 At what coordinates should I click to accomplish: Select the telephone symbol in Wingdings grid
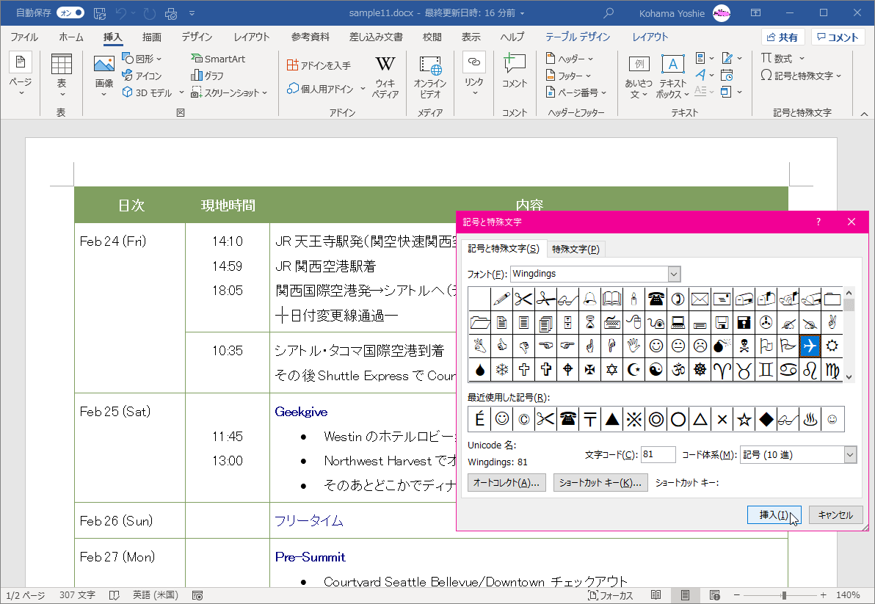click(656, 298)
